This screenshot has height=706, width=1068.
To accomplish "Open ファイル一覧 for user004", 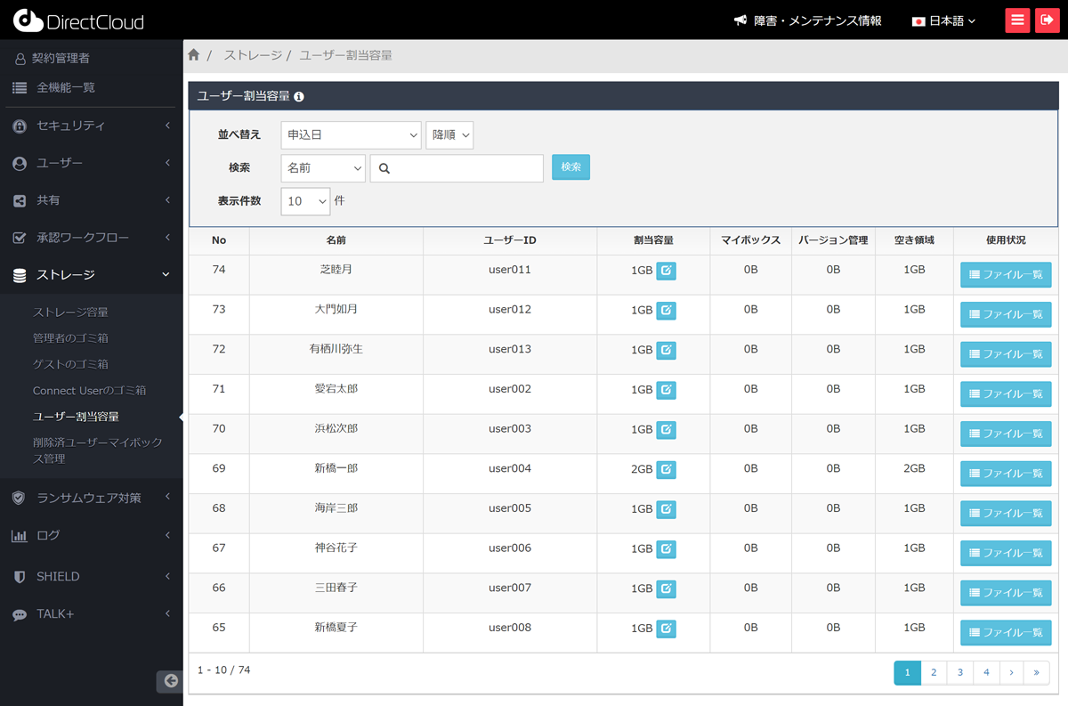I will coord(1006,474).
